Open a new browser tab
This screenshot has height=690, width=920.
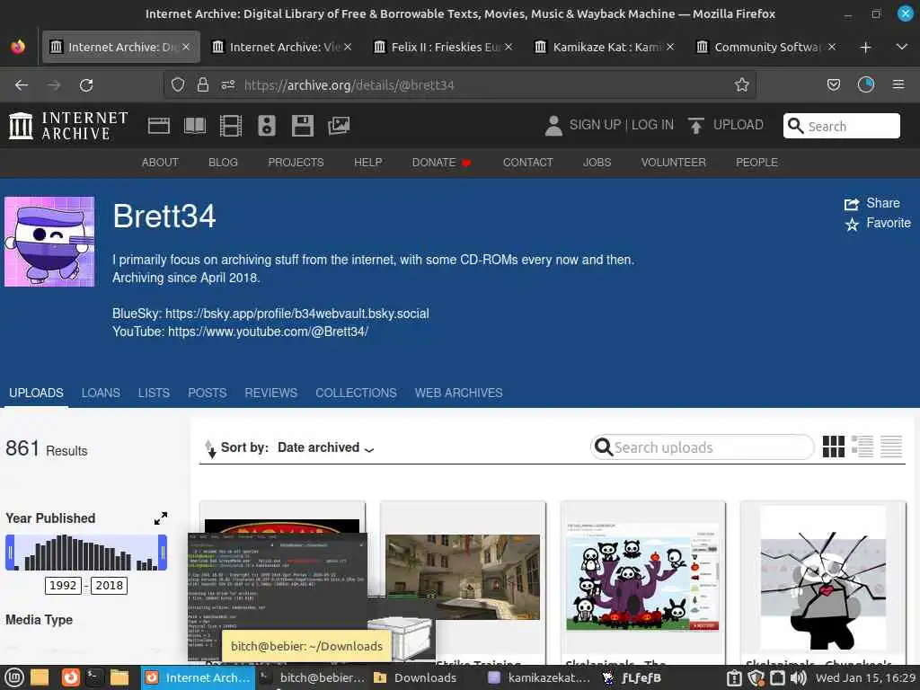point(865,47)
